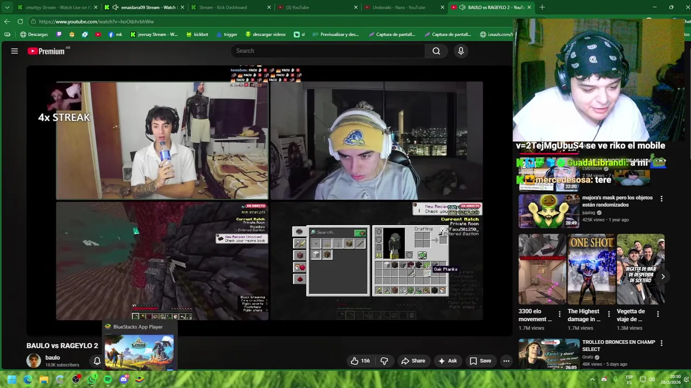Open the YouTube hamburger guide menu
This screenshot has height=388, width=691.
click(x=15, y=51)
